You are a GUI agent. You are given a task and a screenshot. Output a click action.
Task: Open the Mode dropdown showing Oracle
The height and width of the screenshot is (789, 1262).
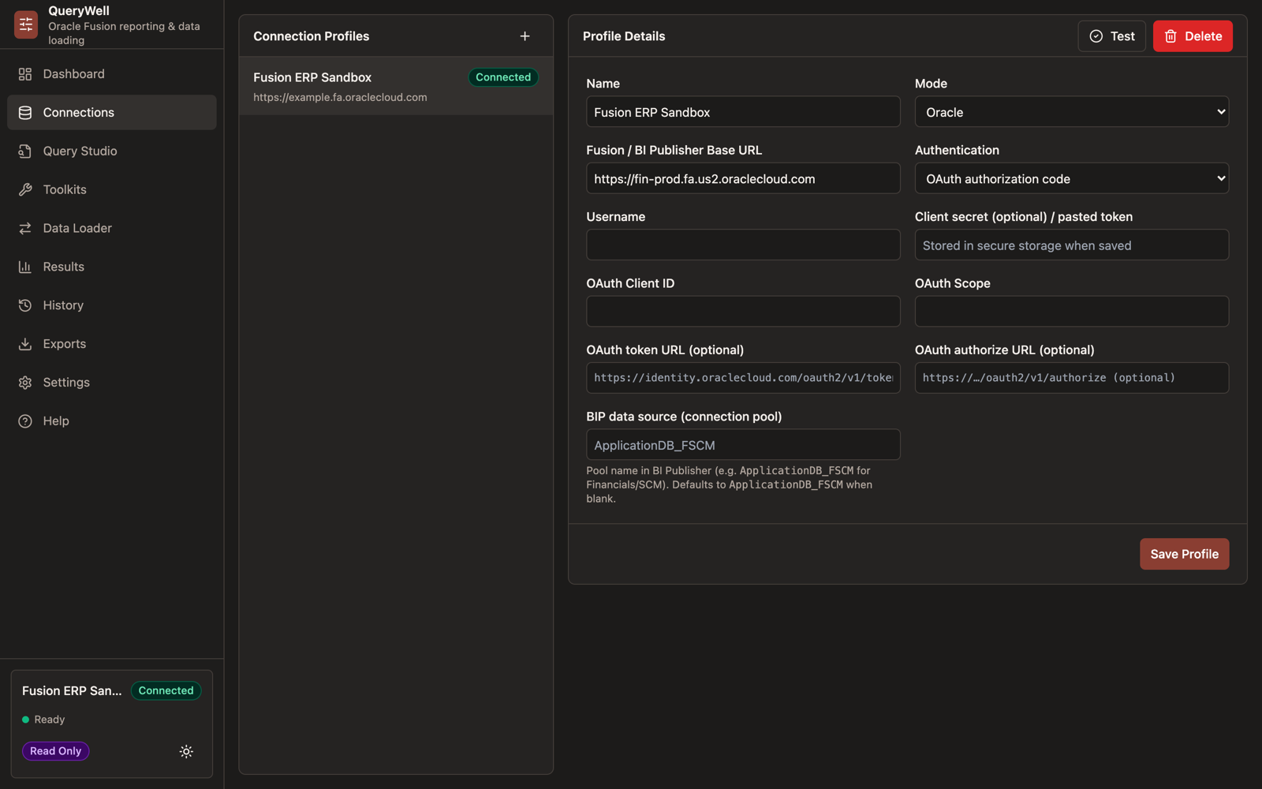[1072, 112]
